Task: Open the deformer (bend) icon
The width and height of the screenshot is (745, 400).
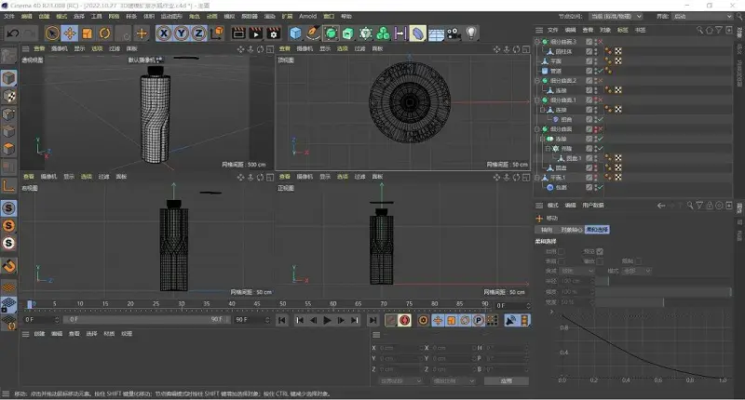Action: 417,33
